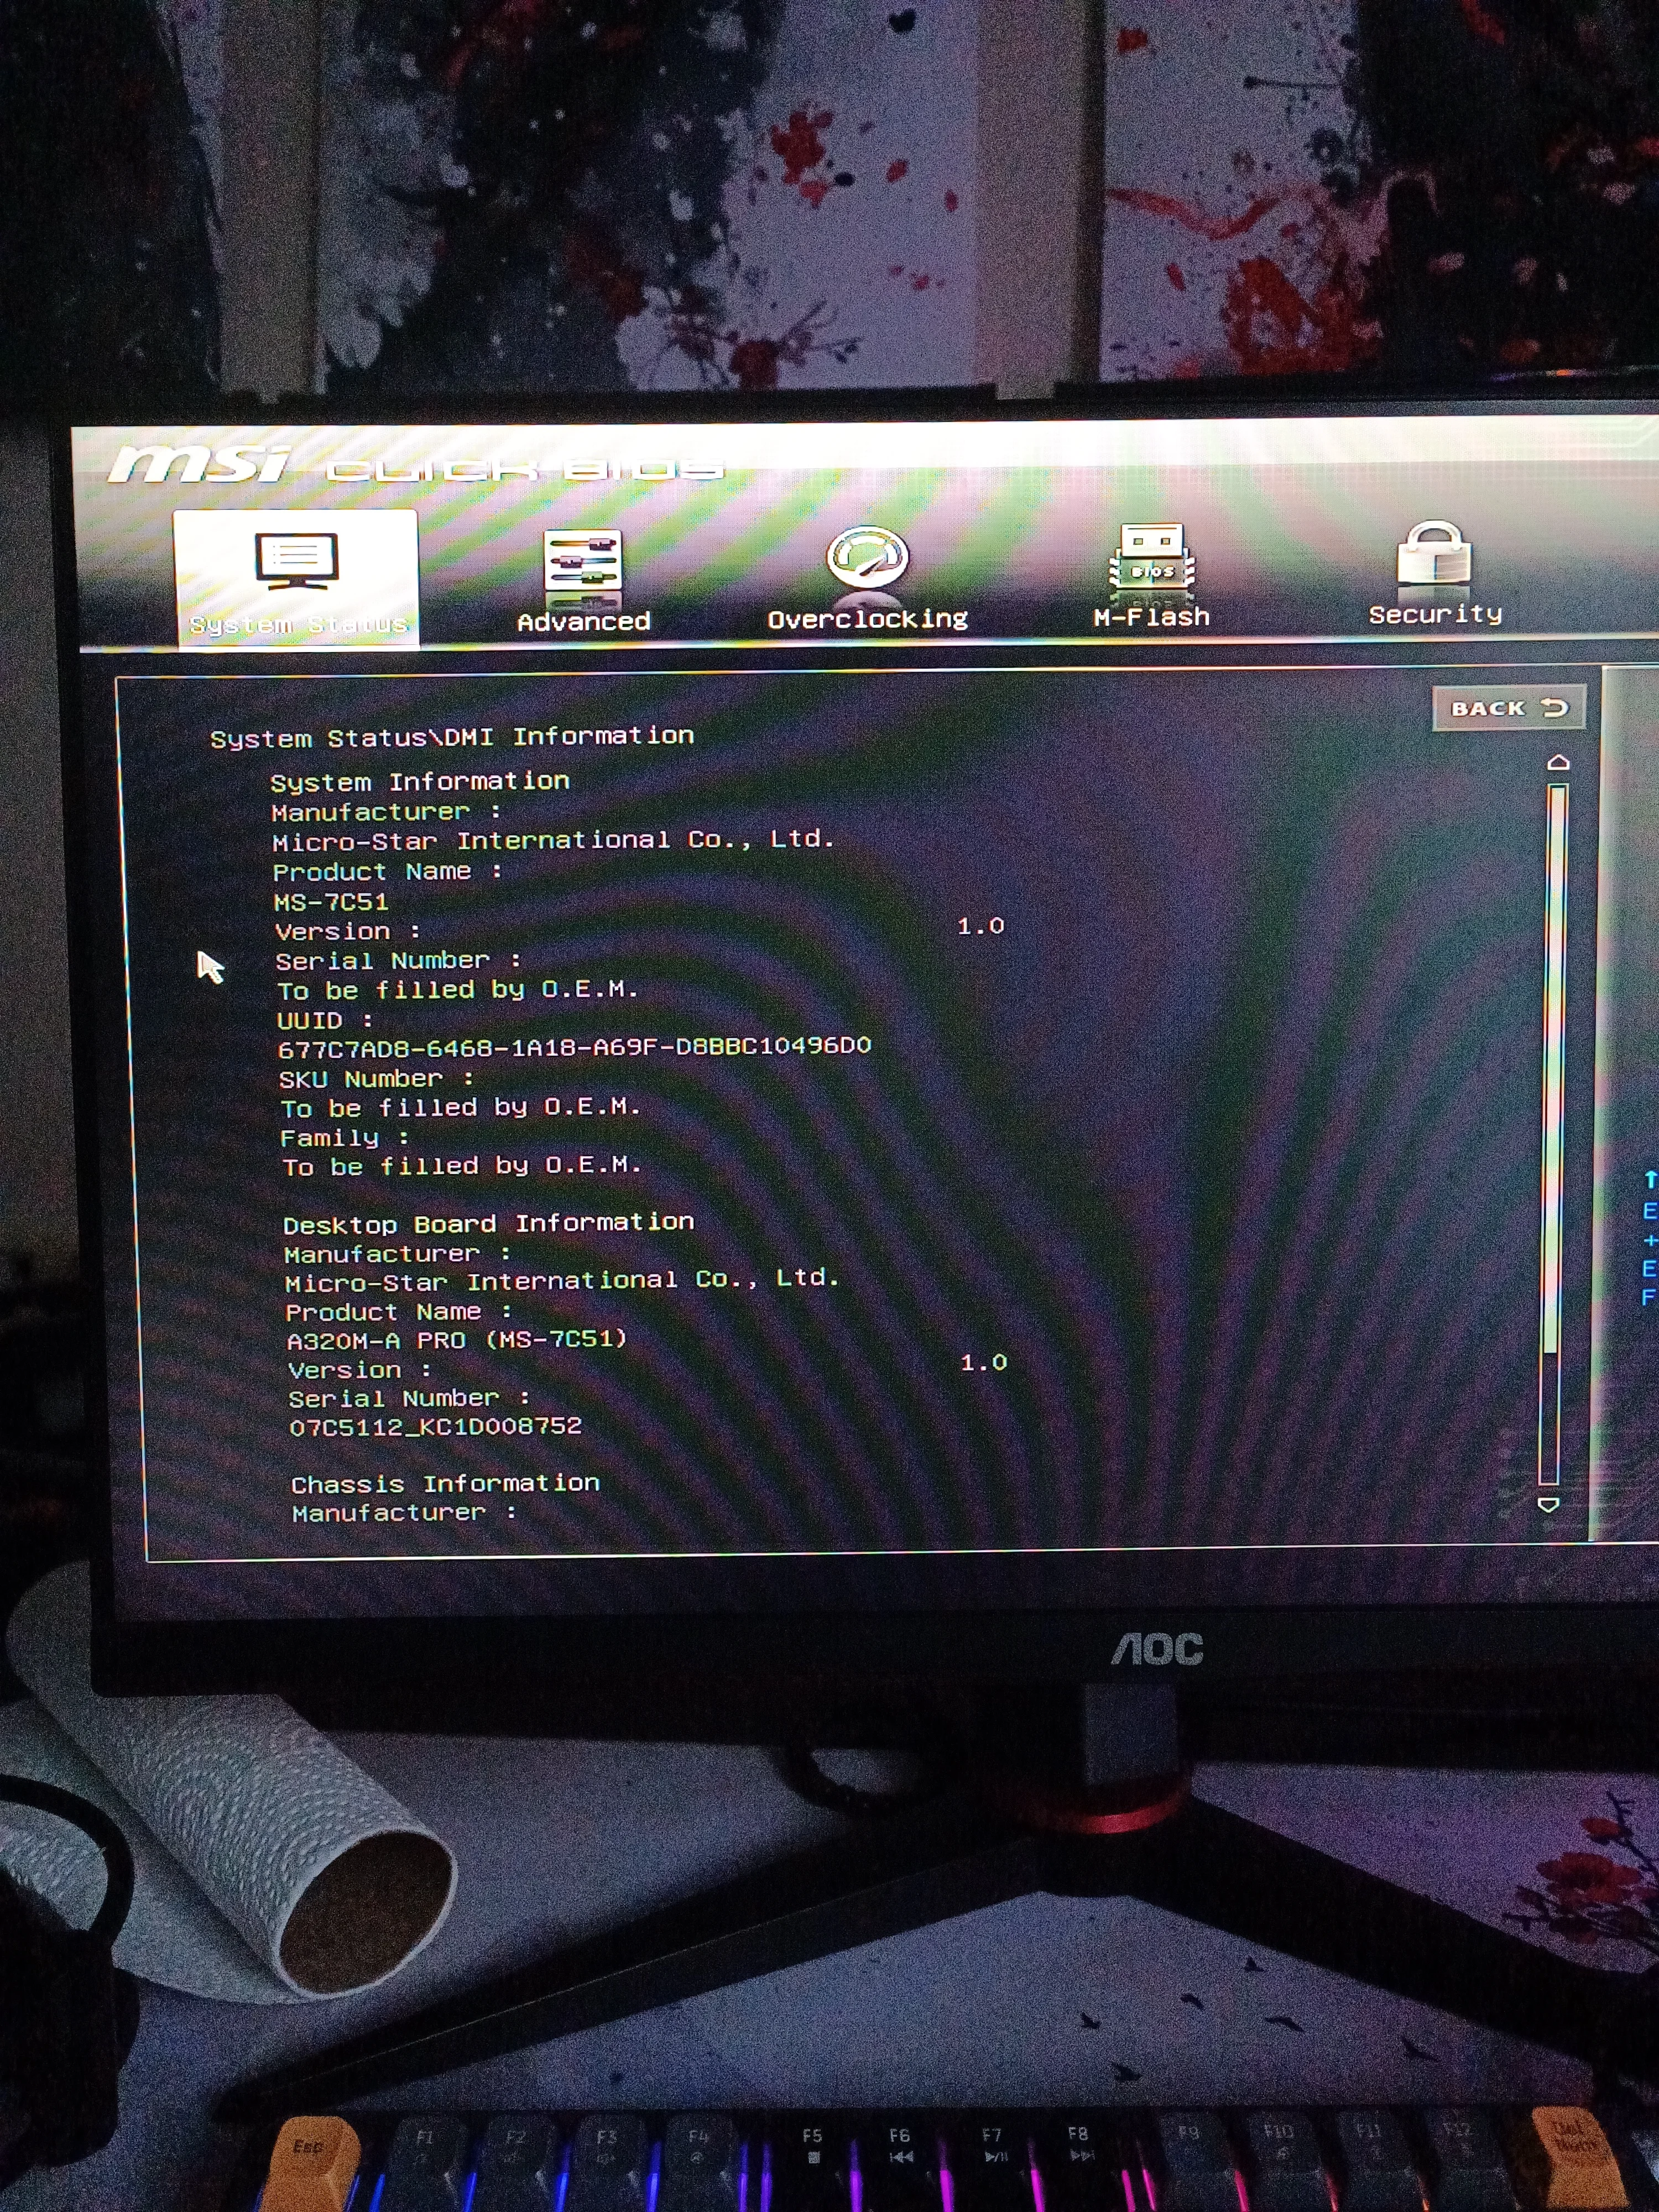Click the vertical scrollbar thumb
This screenshot has width=1659, height=2212.
1554,1070
